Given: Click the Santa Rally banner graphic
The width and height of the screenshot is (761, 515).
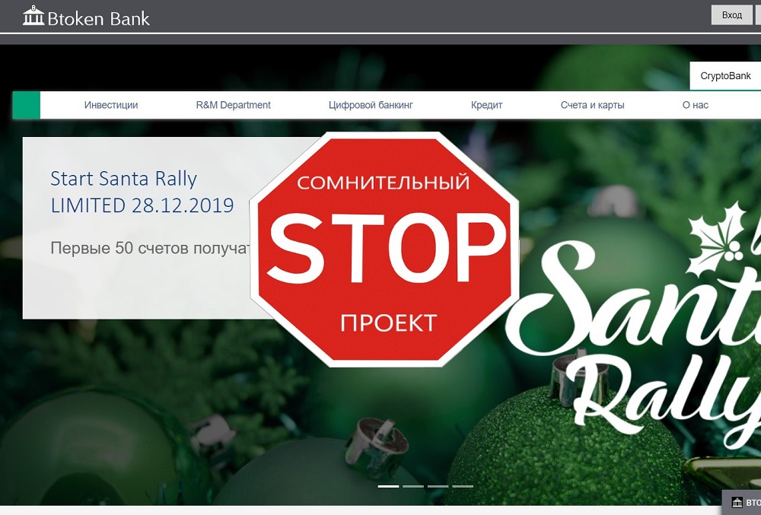Looking at the screenshot, I should 633,325.
